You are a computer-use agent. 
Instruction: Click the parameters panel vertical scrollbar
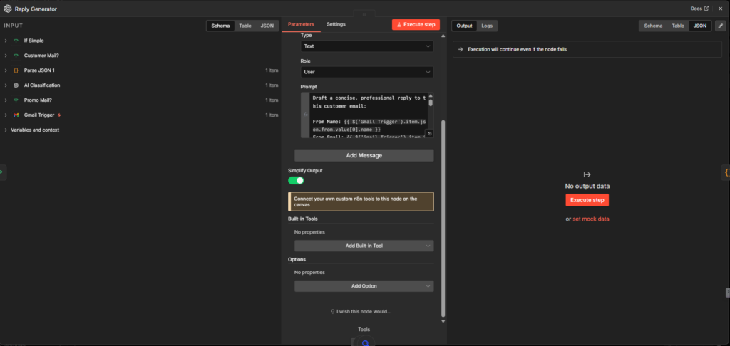click(443, 219)
